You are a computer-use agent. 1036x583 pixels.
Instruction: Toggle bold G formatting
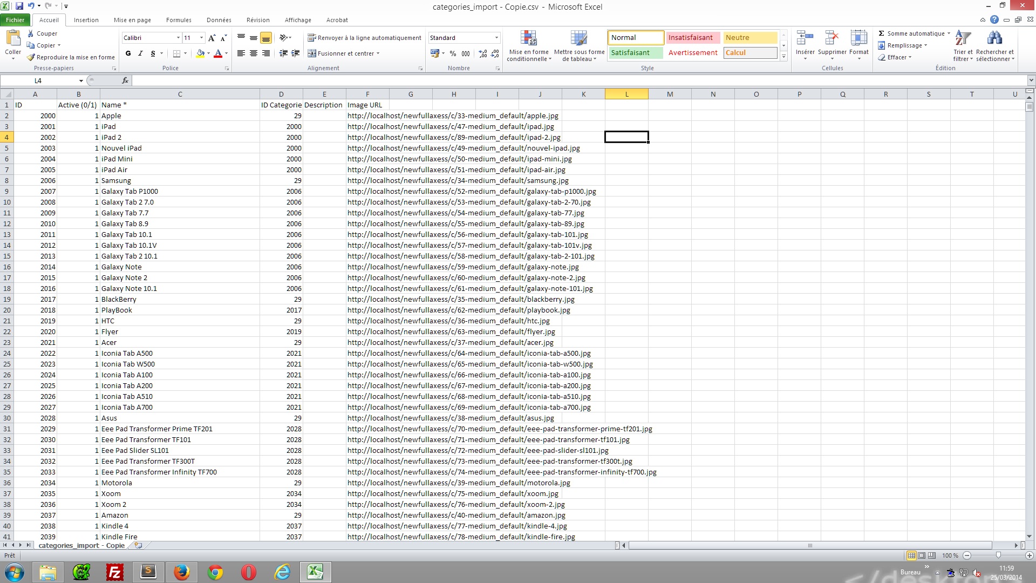[128, 53]
